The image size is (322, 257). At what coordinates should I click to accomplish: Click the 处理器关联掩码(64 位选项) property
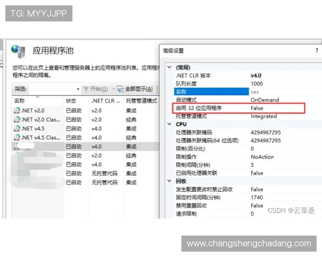pyautogui.click(x=207, y=141)
